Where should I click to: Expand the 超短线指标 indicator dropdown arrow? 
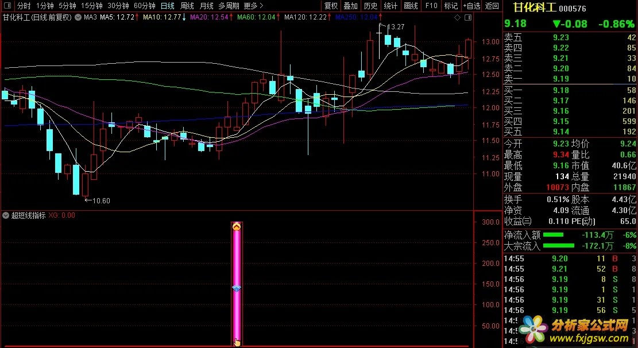pos(6,215)
